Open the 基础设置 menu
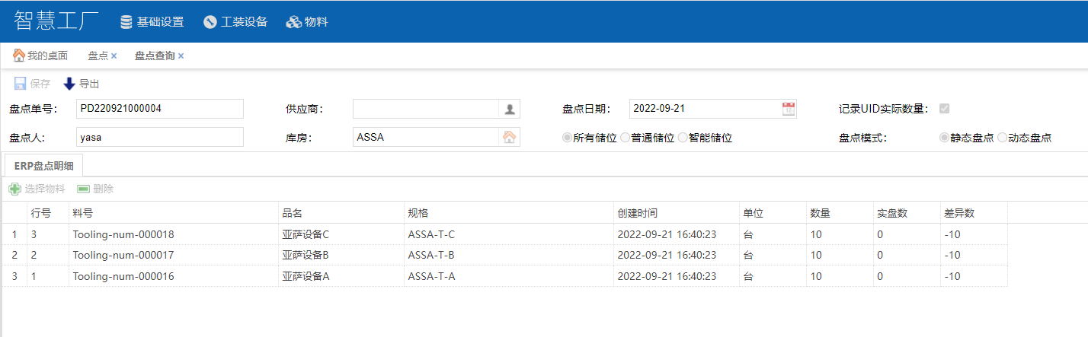Screen dimensions: 1088x337 (152, 22)
